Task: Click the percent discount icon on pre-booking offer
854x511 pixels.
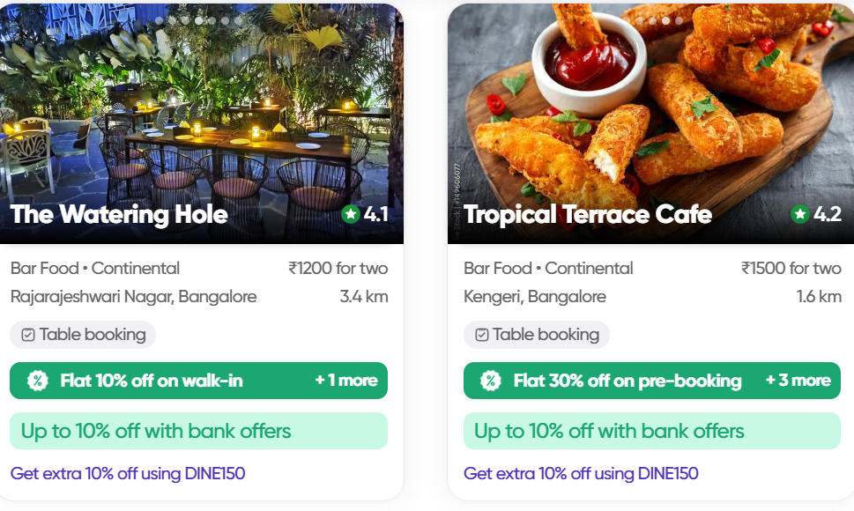Action: pos(491,381)
